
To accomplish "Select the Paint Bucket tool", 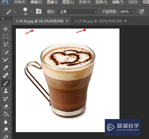I will tap(6, 114).
